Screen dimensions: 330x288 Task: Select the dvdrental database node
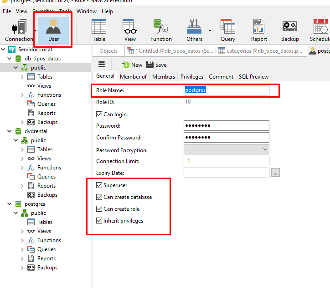(36, 131)
